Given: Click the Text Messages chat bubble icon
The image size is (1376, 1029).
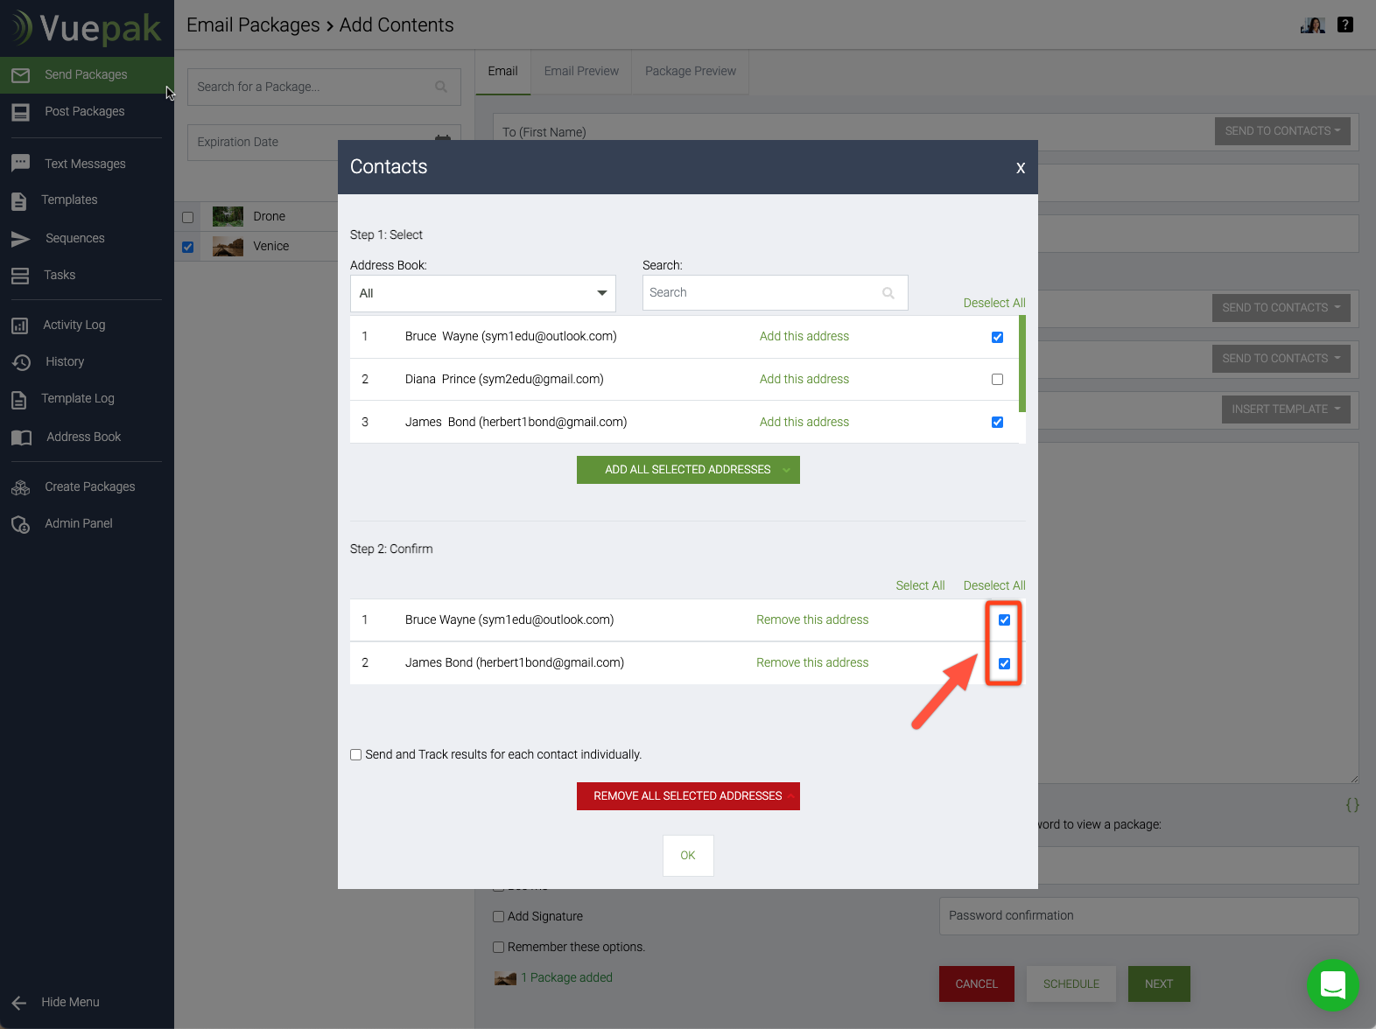Looking at the screenshot, I should (x=21, y=164).
